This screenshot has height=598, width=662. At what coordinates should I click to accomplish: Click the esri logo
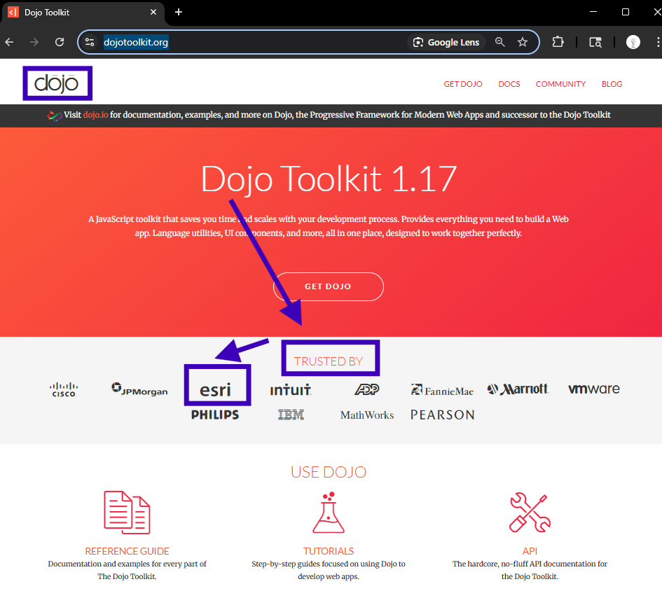point(215,389)
